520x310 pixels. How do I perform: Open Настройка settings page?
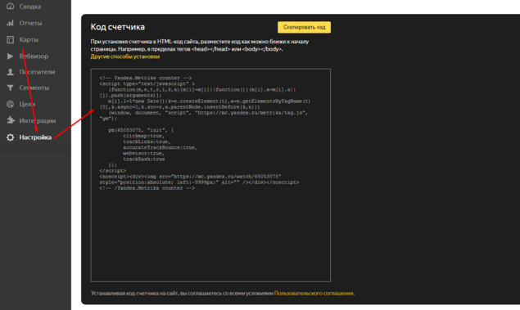[35, 137]
